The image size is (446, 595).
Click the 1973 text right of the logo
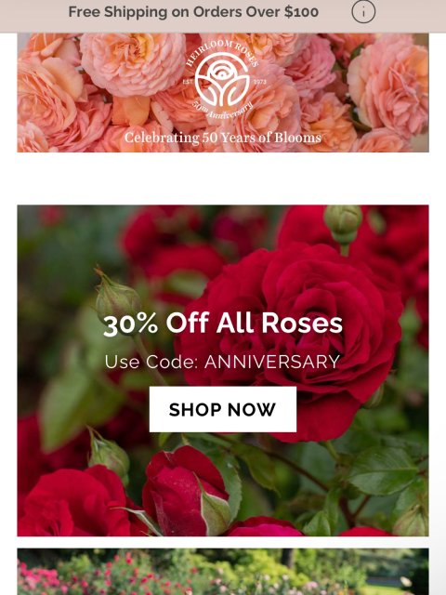coord(260,82)
